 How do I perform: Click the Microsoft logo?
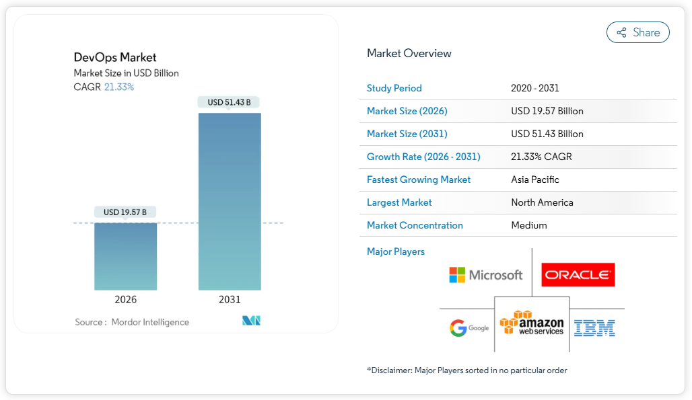tap(485, 275)
